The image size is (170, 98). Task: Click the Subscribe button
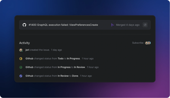(138, 43)
